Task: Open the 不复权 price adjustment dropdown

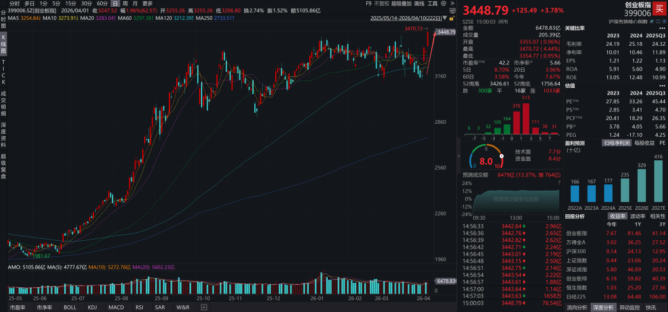Action: pyautogui.click(x=381, y=4)
